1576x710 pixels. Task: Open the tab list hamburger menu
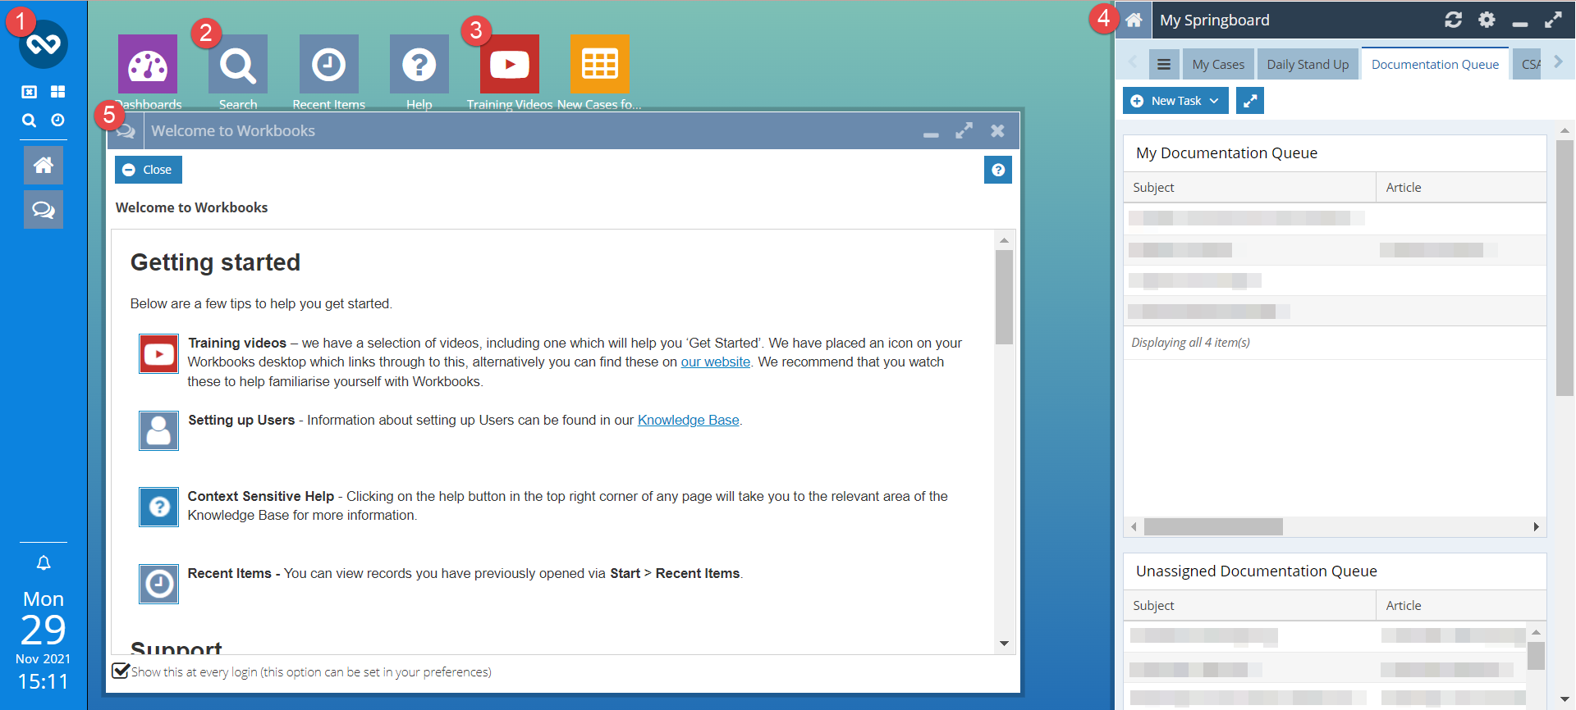pos(1163,64)
